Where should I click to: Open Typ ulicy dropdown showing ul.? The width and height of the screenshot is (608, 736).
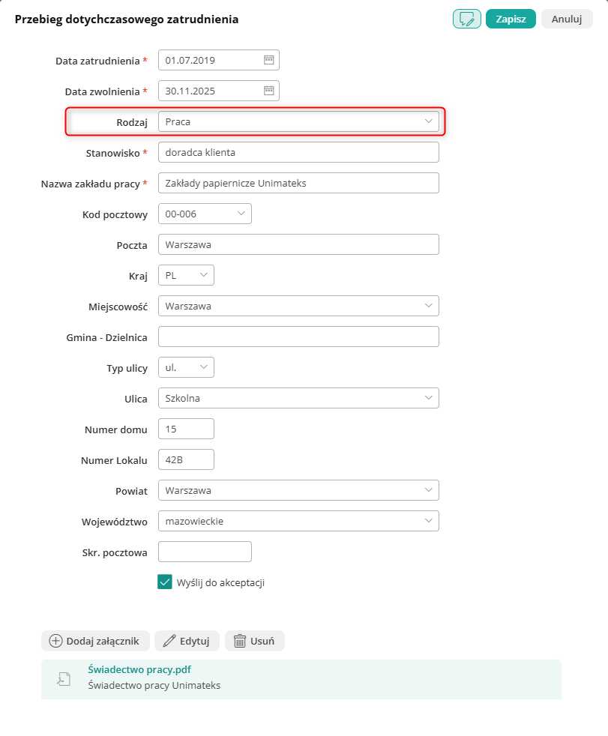click(x=186, y=367)
